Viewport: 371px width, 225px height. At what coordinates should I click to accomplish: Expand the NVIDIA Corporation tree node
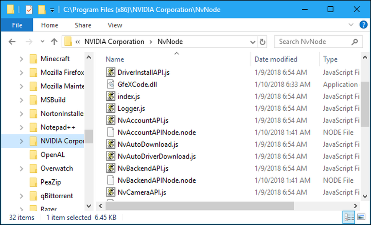click(x=21, y=141)
